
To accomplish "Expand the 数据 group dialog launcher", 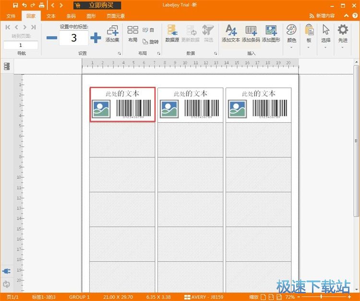I will coord(216,53).
